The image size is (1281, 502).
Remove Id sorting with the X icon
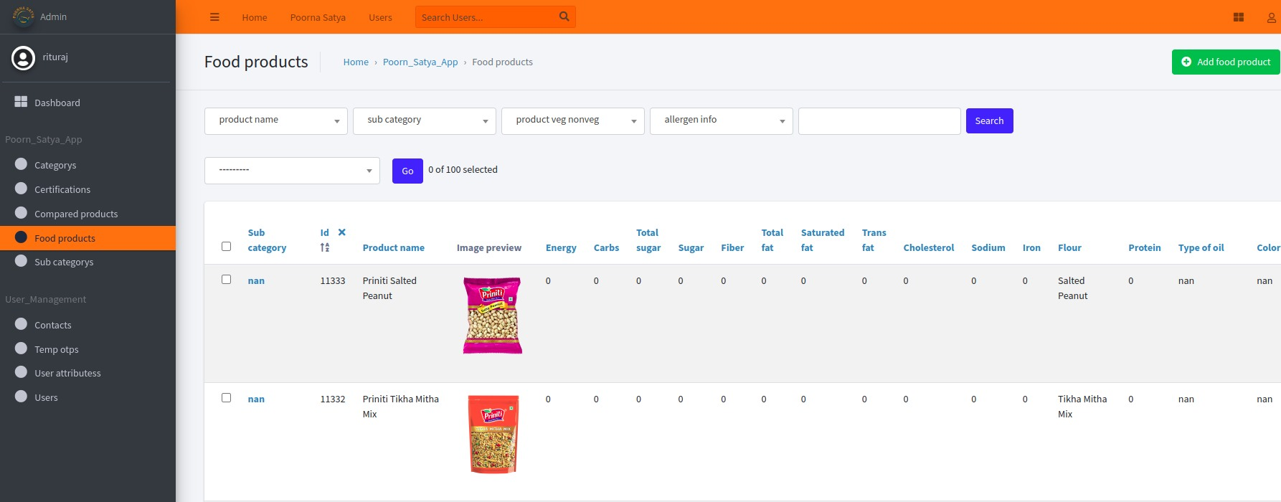coord(342,232)
